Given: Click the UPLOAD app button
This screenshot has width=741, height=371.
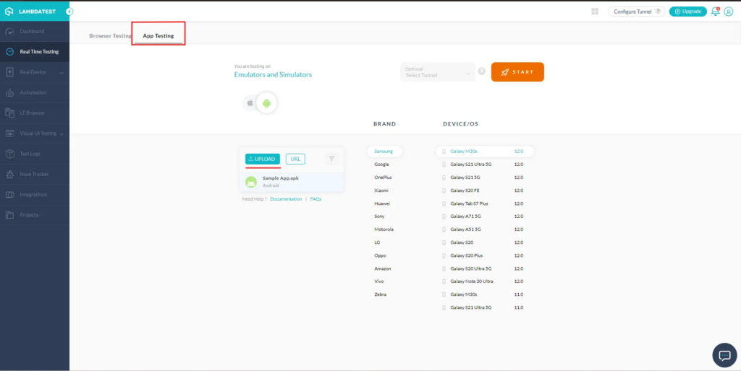Looking at the screenshot, I should click(x=262, y=160).
